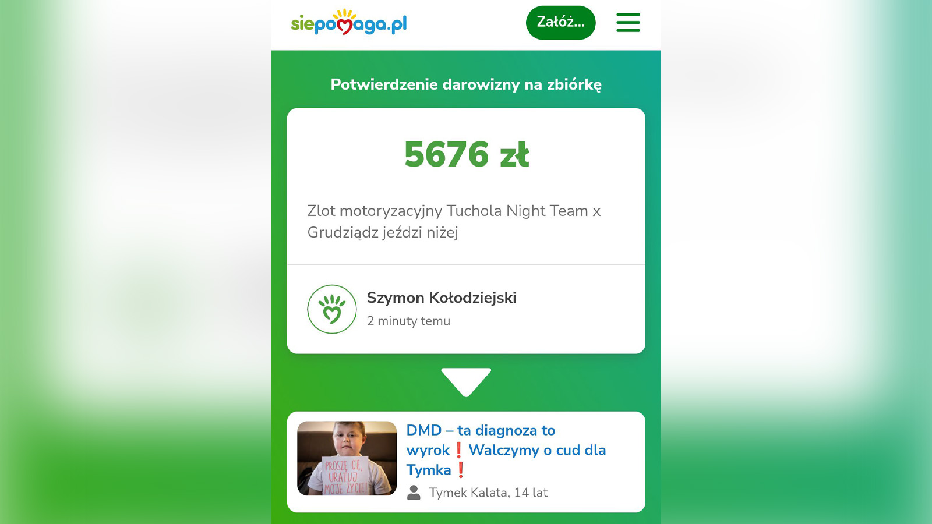Click the donor name Szymon Kołodziejski
This screenshot has width=932, height=524.
(442, 298)
